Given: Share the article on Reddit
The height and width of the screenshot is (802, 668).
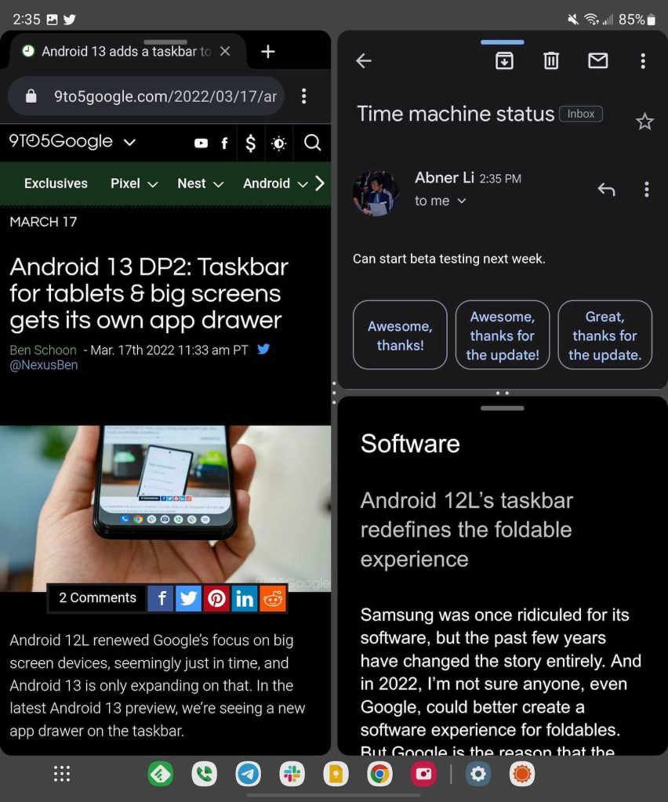Looking at the screenshot, I should (273, 598).
